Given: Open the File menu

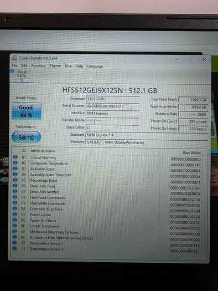Looking at the screenshot, I should point(14,65).
